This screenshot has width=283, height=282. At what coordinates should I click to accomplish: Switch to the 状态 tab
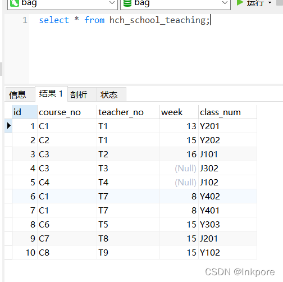click(111, 94)
